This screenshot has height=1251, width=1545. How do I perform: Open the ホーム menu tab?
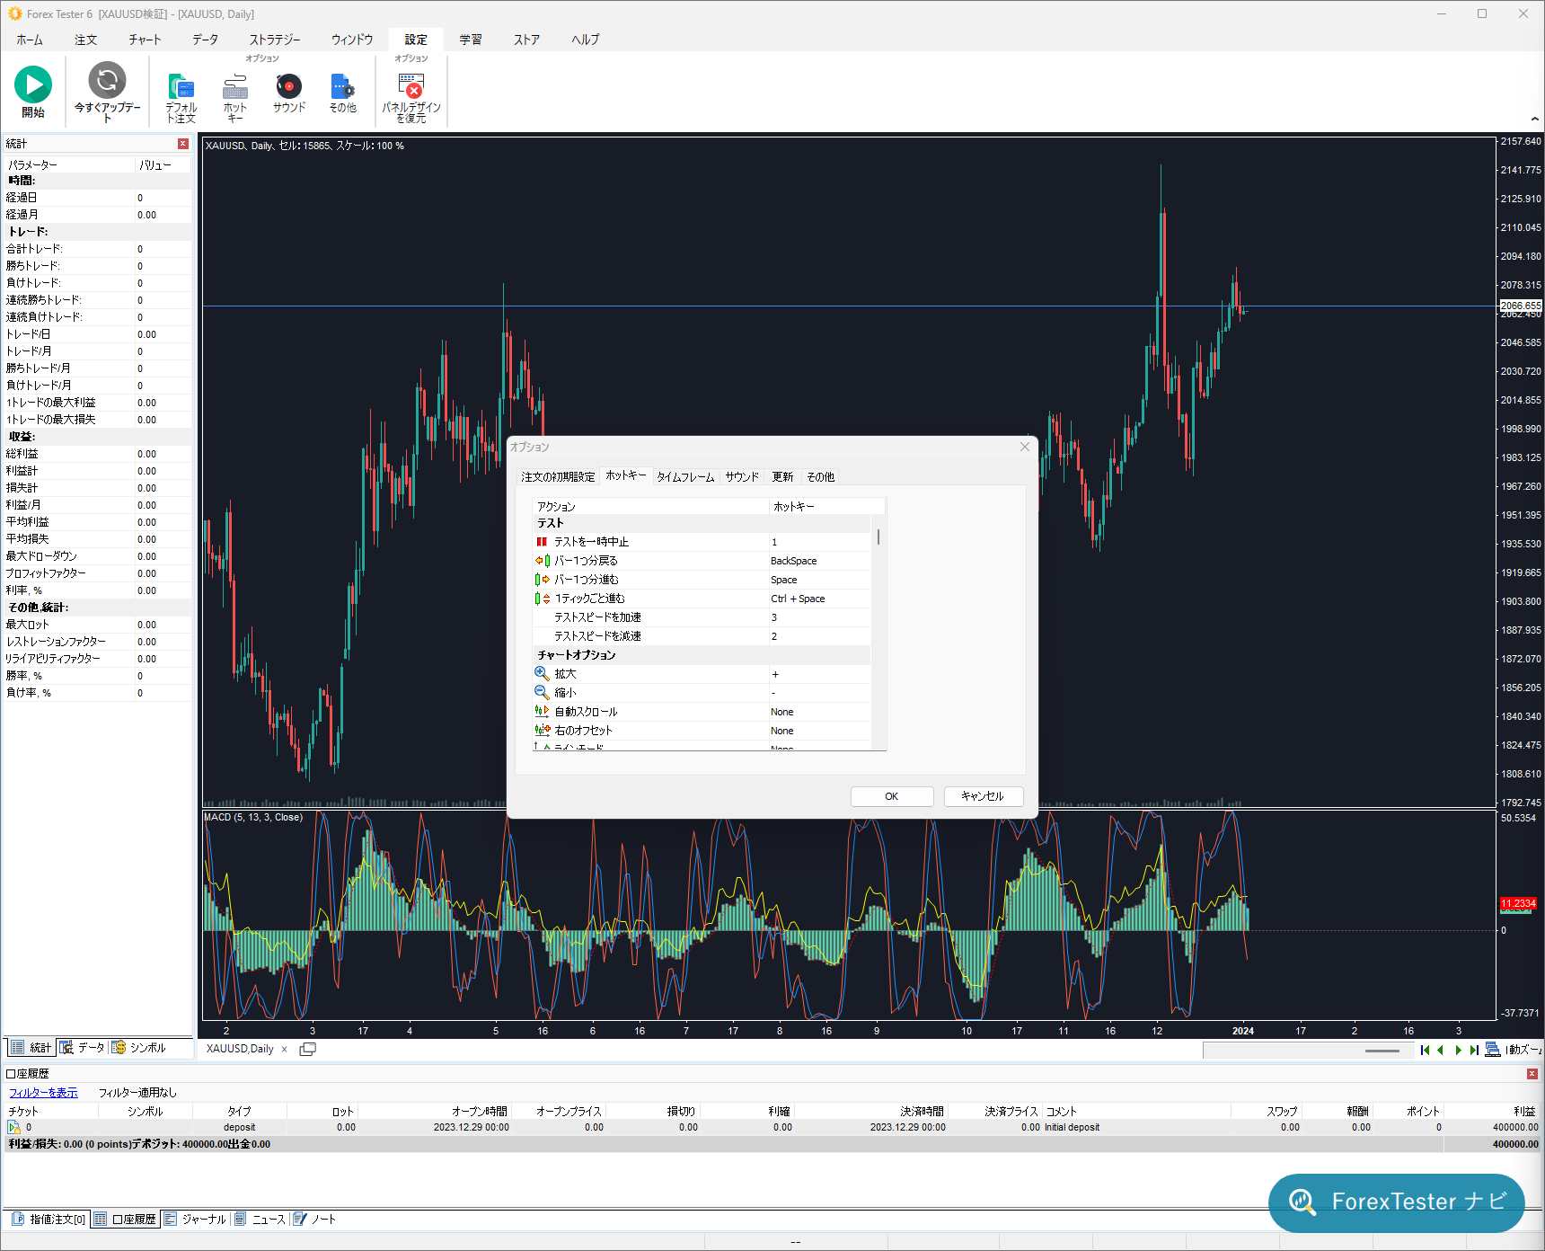pyautogui.click(x=30, y=40)
